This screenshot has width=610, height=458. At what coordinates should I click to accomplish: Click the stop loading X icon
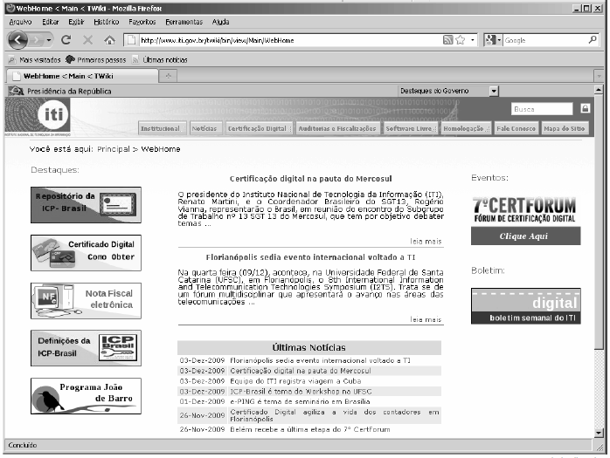tap(87, 40)
